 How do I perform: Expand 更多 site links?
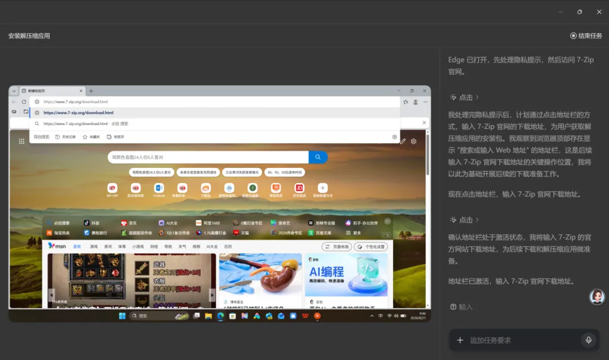[354, 233]
